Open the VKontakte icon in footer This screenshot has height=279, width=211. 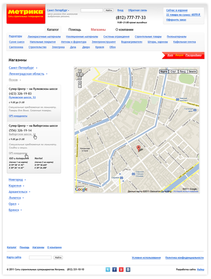click(128, 269)
